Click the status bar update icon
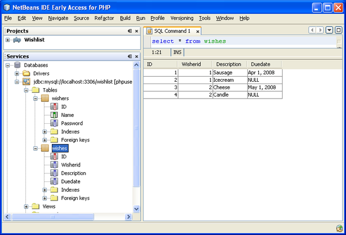Screen dimensions: 346x235 click(x=340, y=229)
